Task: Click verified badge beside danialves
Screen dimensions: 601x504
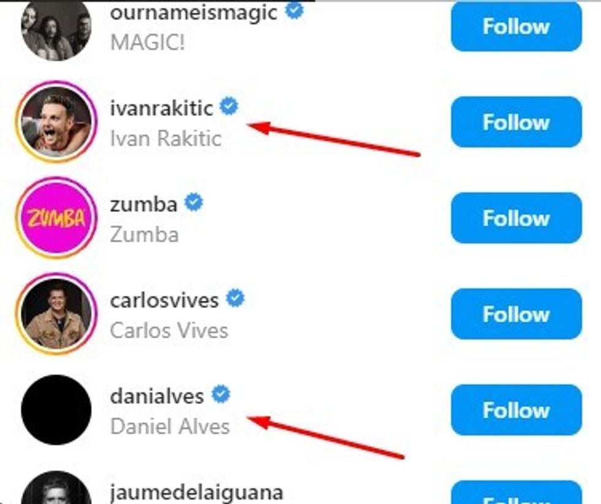Action: tap(221, 395)
